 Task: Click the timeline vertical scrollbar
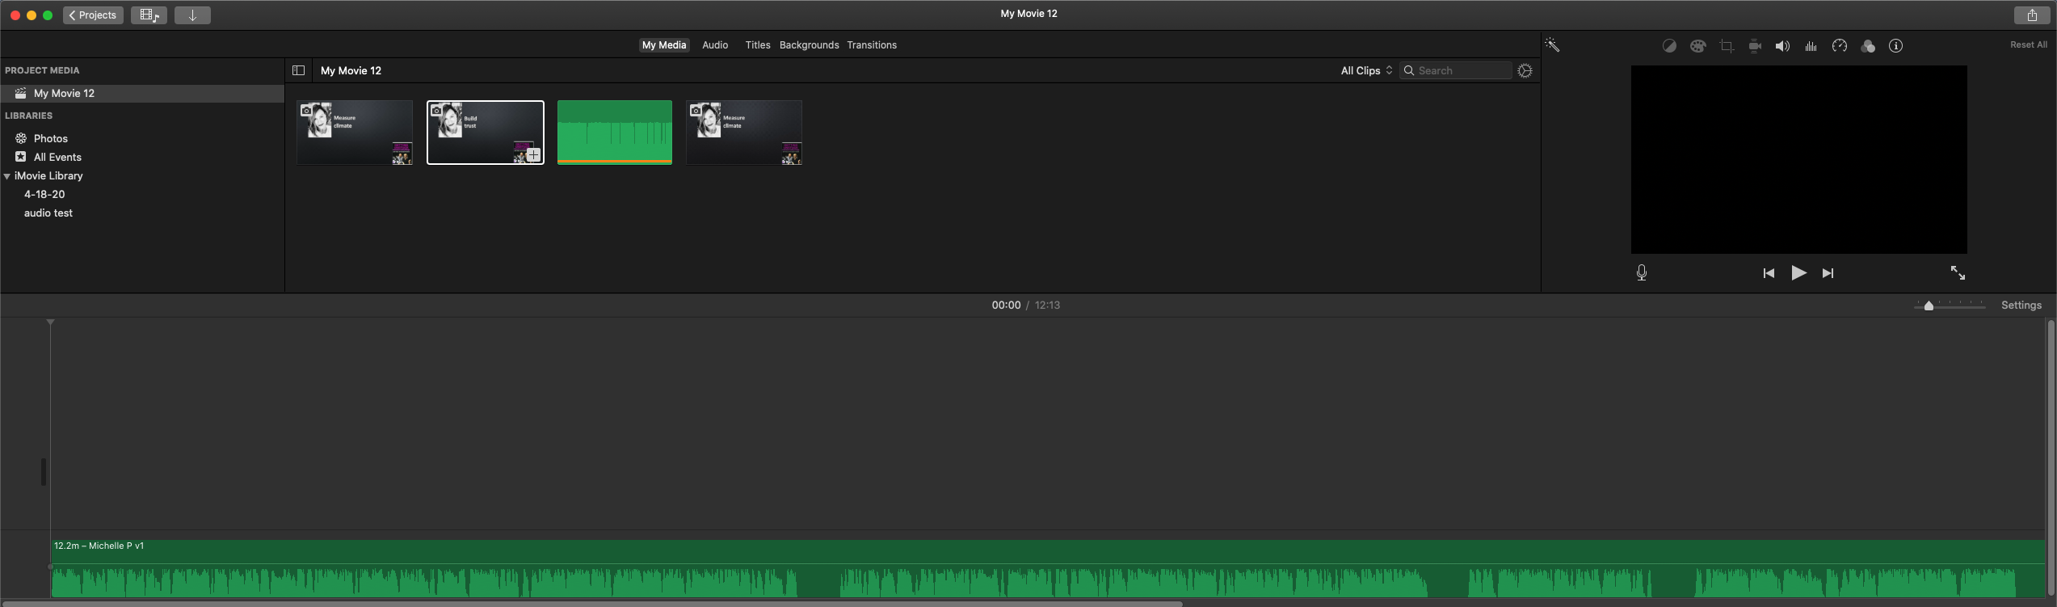tap(2051, 457)
